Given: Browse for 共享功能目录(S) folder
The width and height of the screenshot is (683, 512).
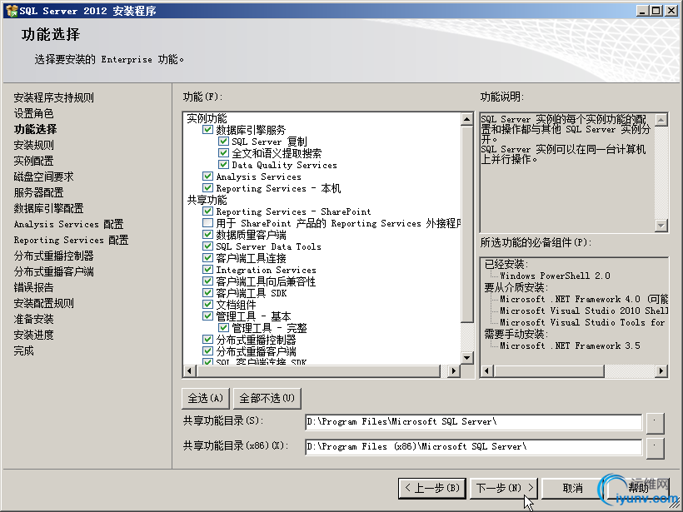Looking at the screenshot, I should pyautogui.click(x=656, y=422).
